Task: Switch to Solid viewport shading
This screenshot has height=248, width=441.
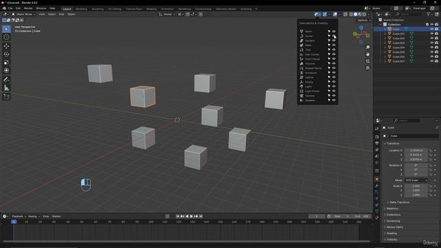Action: [x=356, y=14]
